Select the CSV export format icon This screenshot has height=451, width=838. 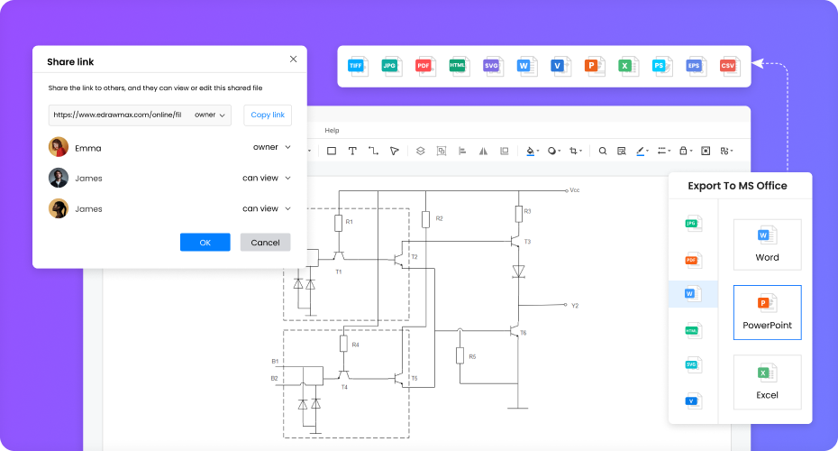click(x=728, y=66)
